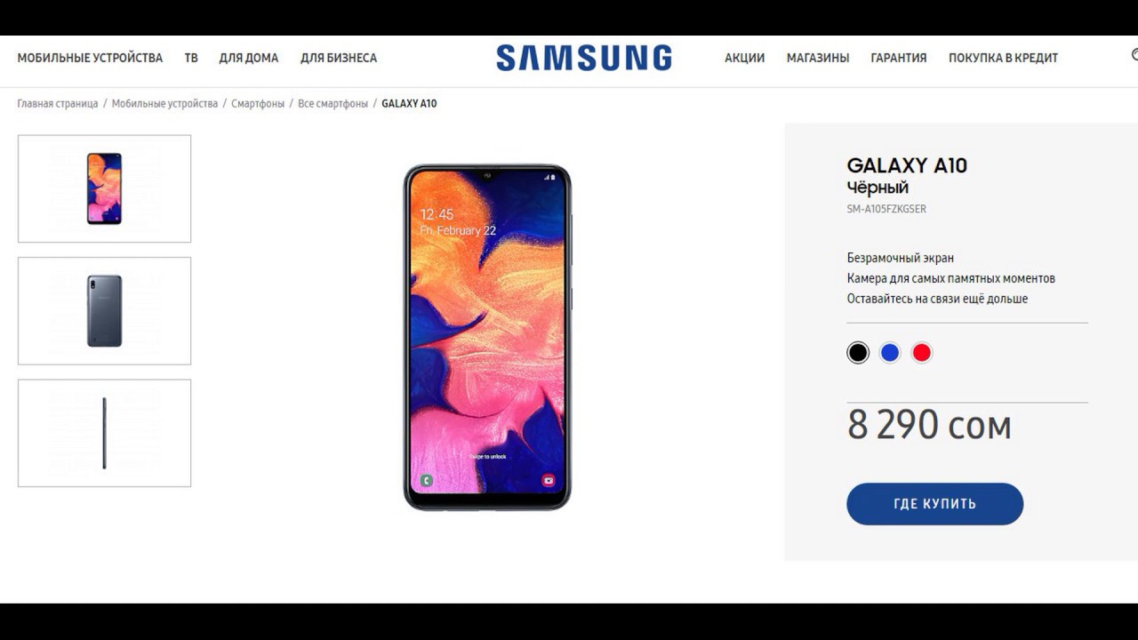Show the back view phone thumbnail
1138x640 pixels.
click(104, 311)
